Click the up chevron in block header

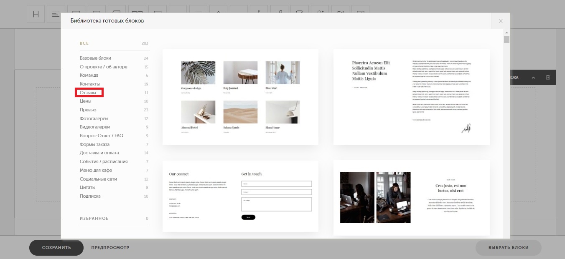[x=533, y=78]
